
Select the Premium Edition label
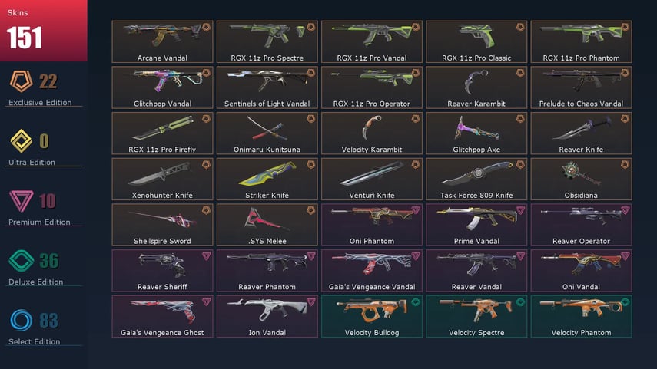[39, 222]
